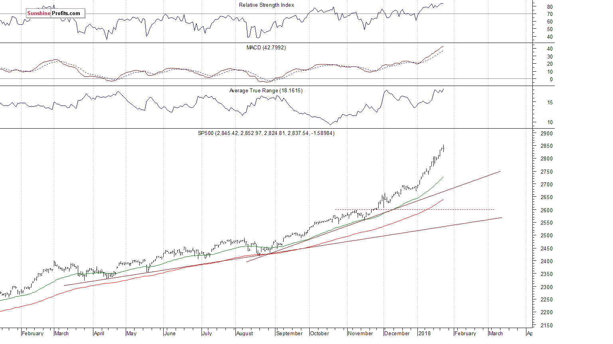Click the March 2018 axis label
Screen dimensions: 613x344
pyautogui.click(x=496, y=333)
